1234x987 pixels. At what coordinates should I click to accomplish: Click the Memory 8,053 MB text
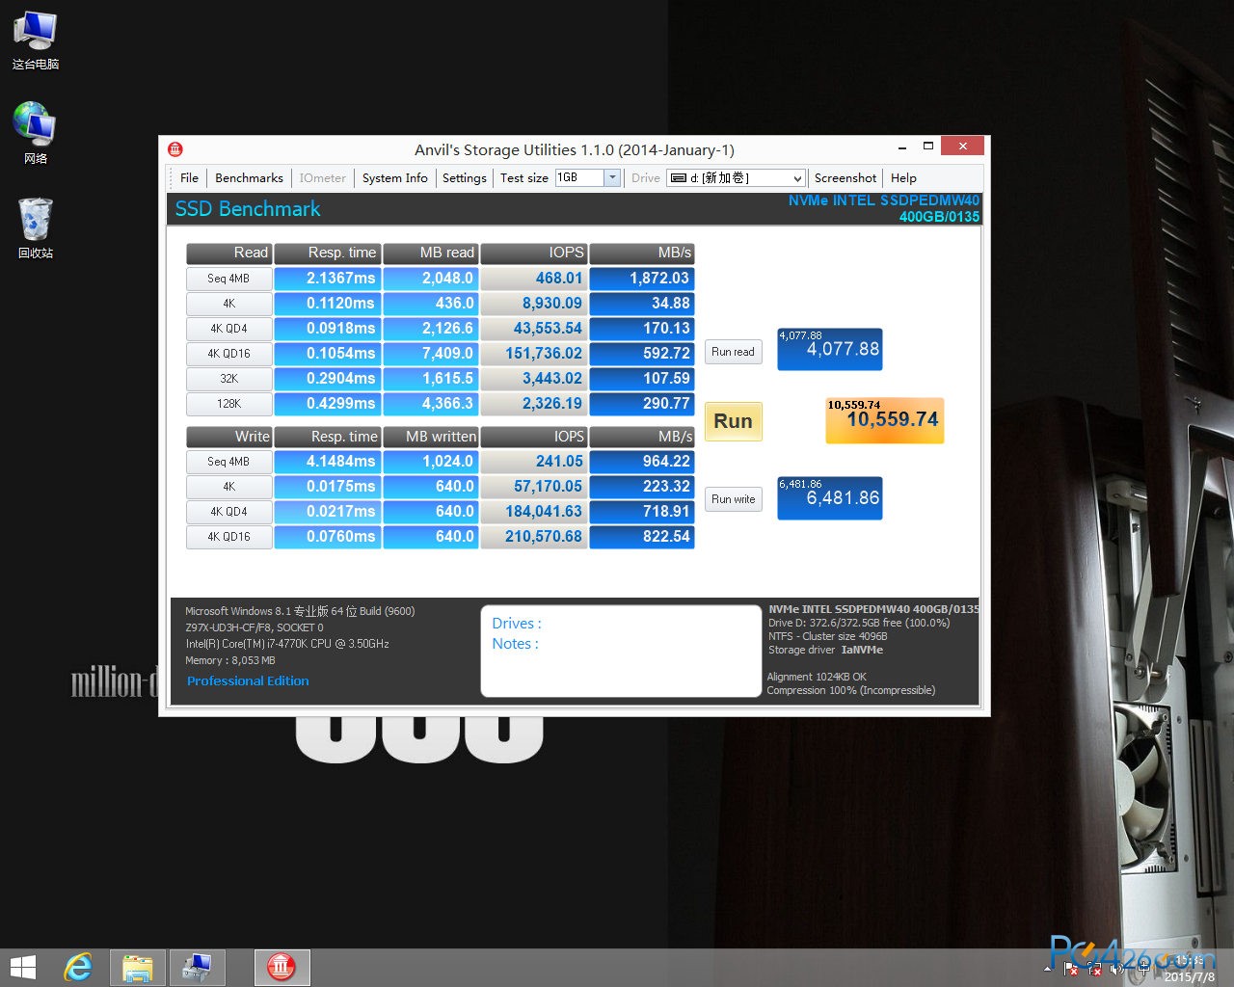229,661
